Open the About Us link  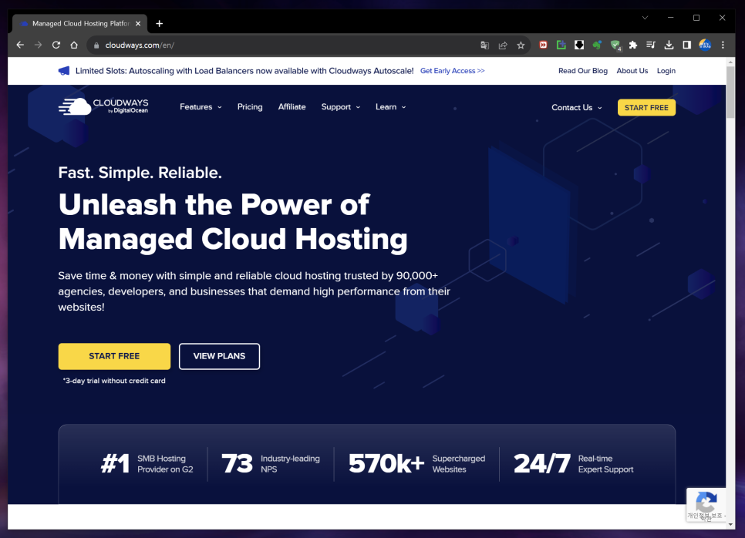click(632, 71)
